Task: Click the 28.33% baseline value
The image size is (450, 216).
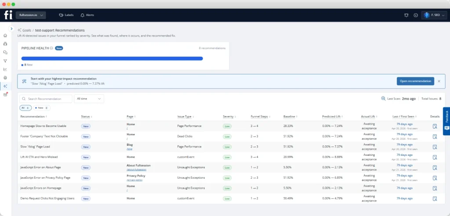Action: 288,126
